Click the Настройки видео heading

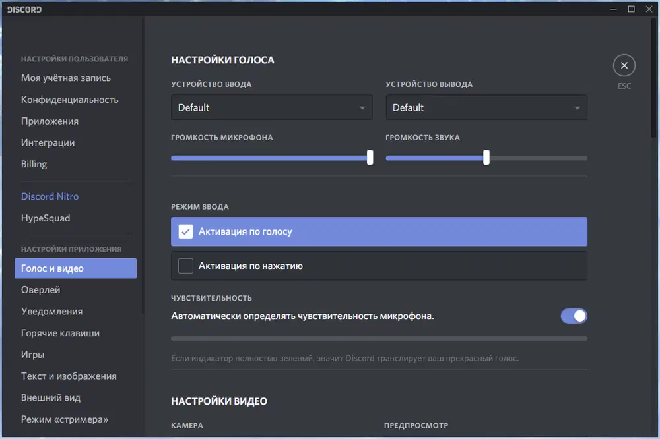click(219, 401)
